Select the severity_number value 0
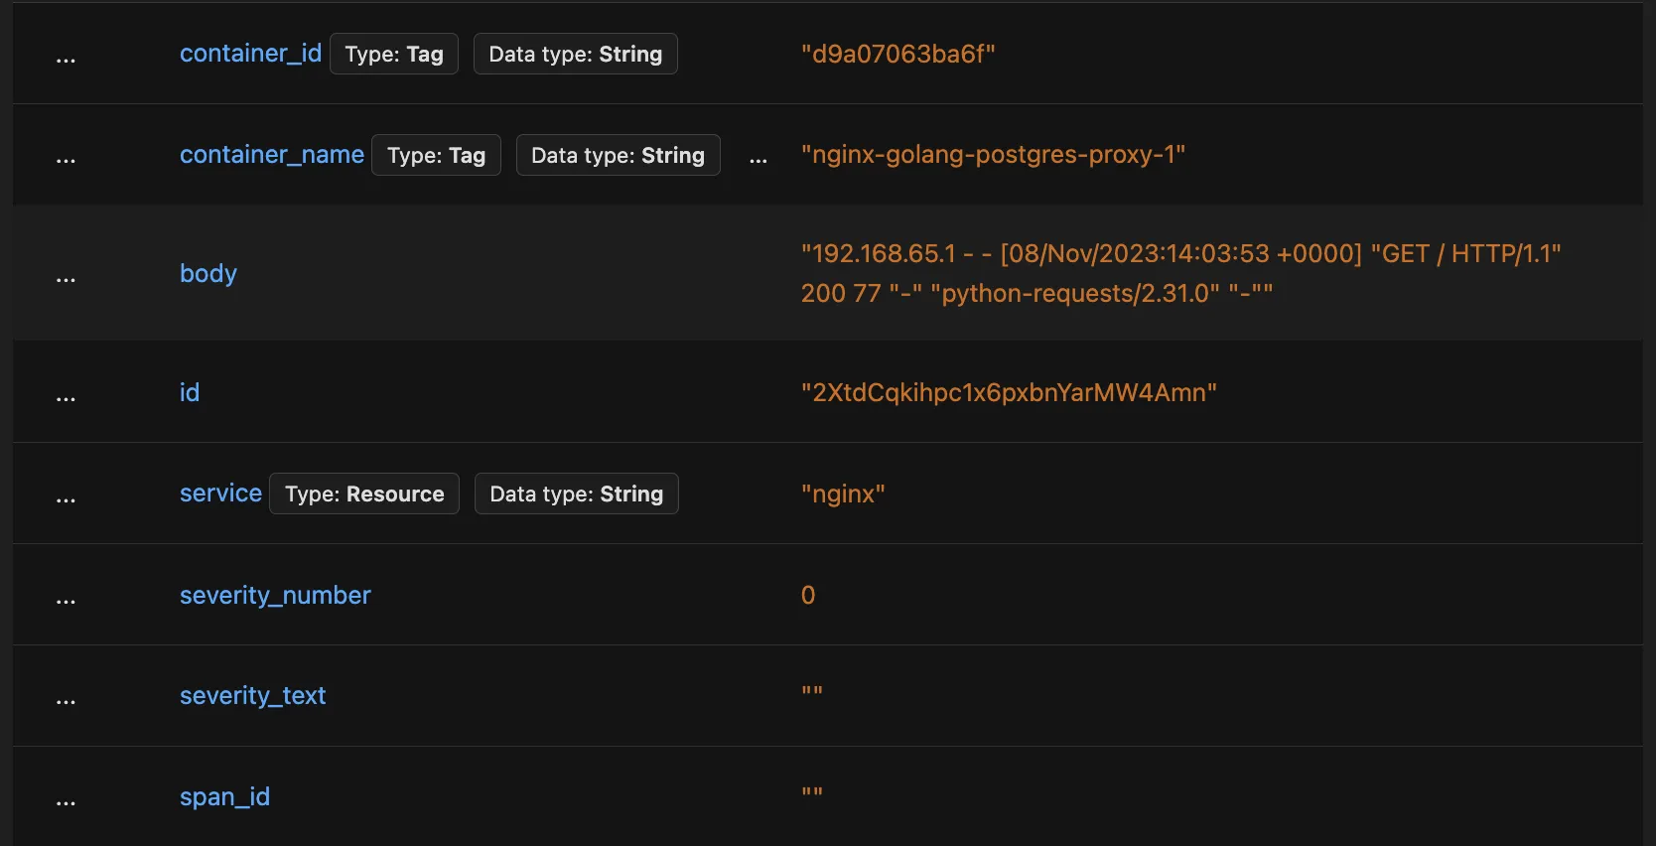The image size is (1656, 846). (808, 595)
